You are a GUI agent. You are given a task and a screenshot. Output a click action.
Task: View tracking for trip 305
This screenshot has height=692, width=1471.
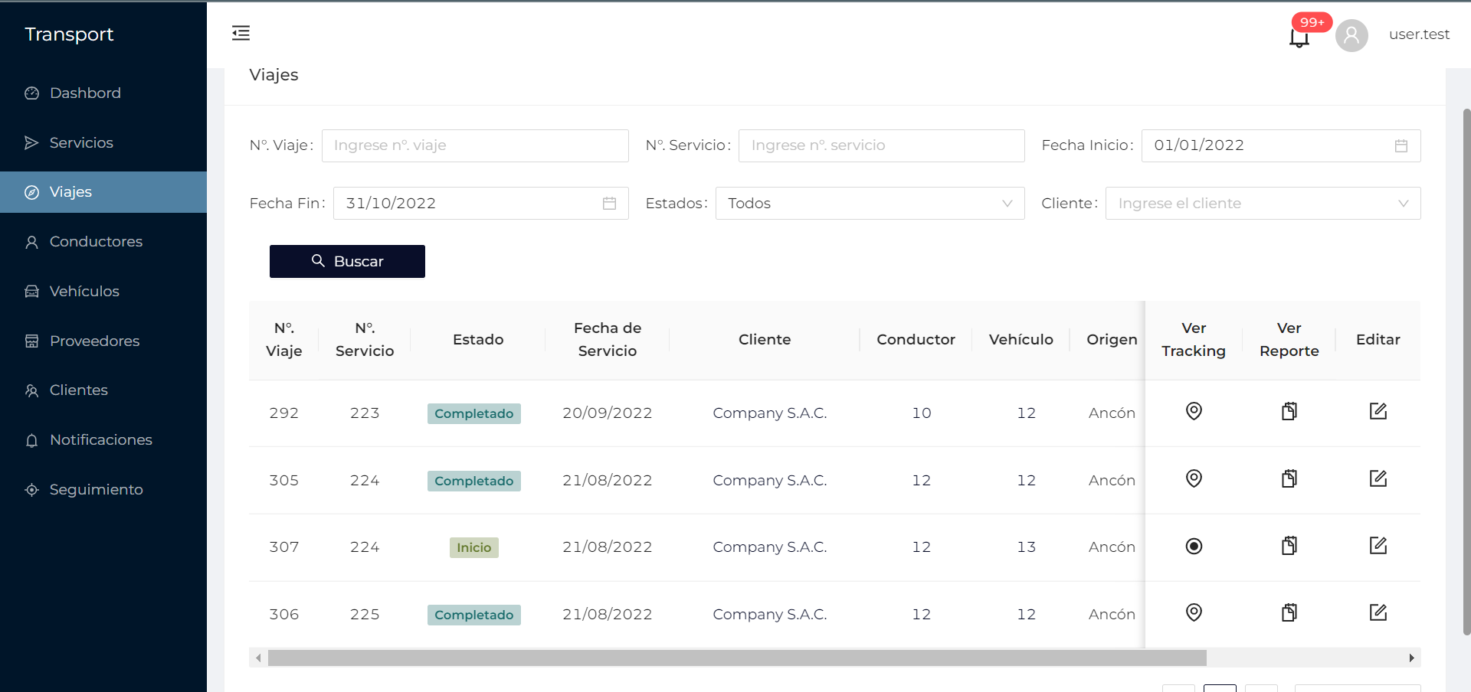1194,478
